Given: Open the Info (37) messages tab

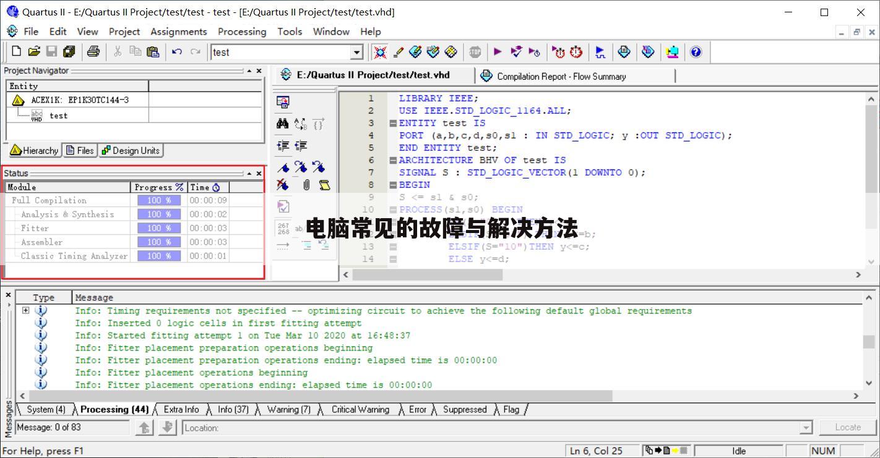Looking at the screenshot, I should pyautogui.click(x=233, y=409).
